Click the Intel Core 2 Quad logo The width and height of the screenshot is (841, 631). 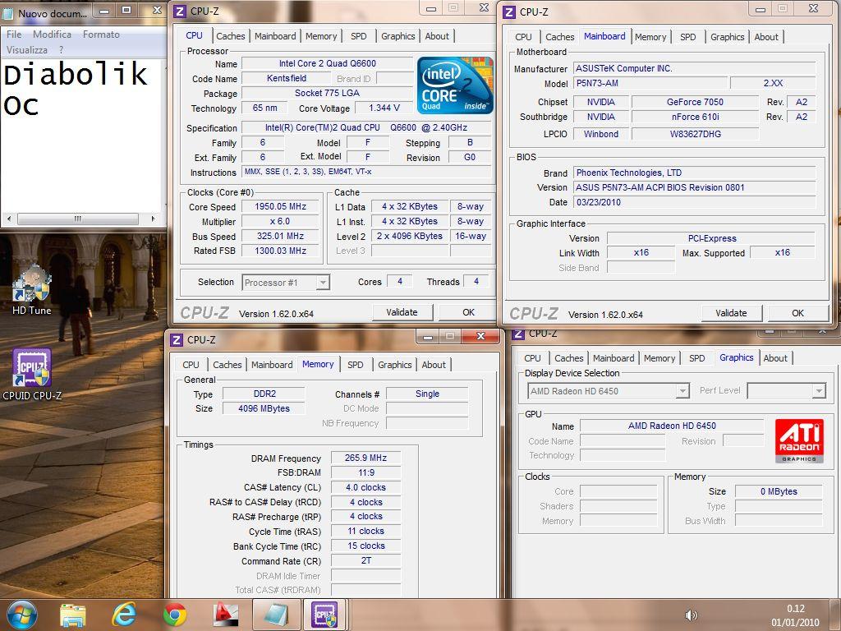click(455, 85)
